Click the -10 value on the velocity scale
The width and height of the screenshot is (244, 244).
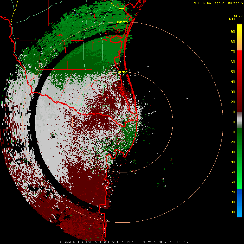click(232, 132)
